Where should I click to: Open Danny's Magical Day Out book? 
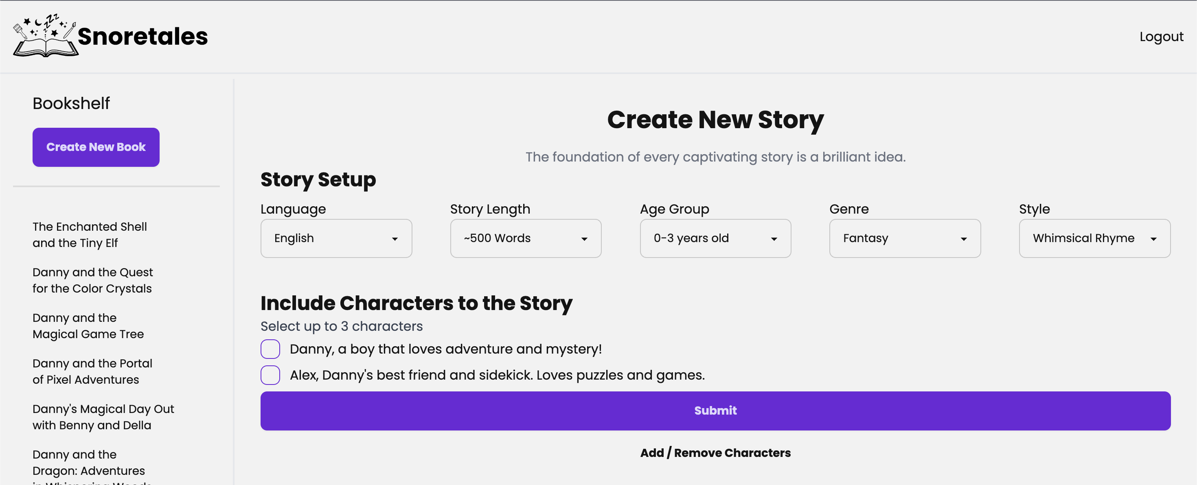[x=103, y=417]
